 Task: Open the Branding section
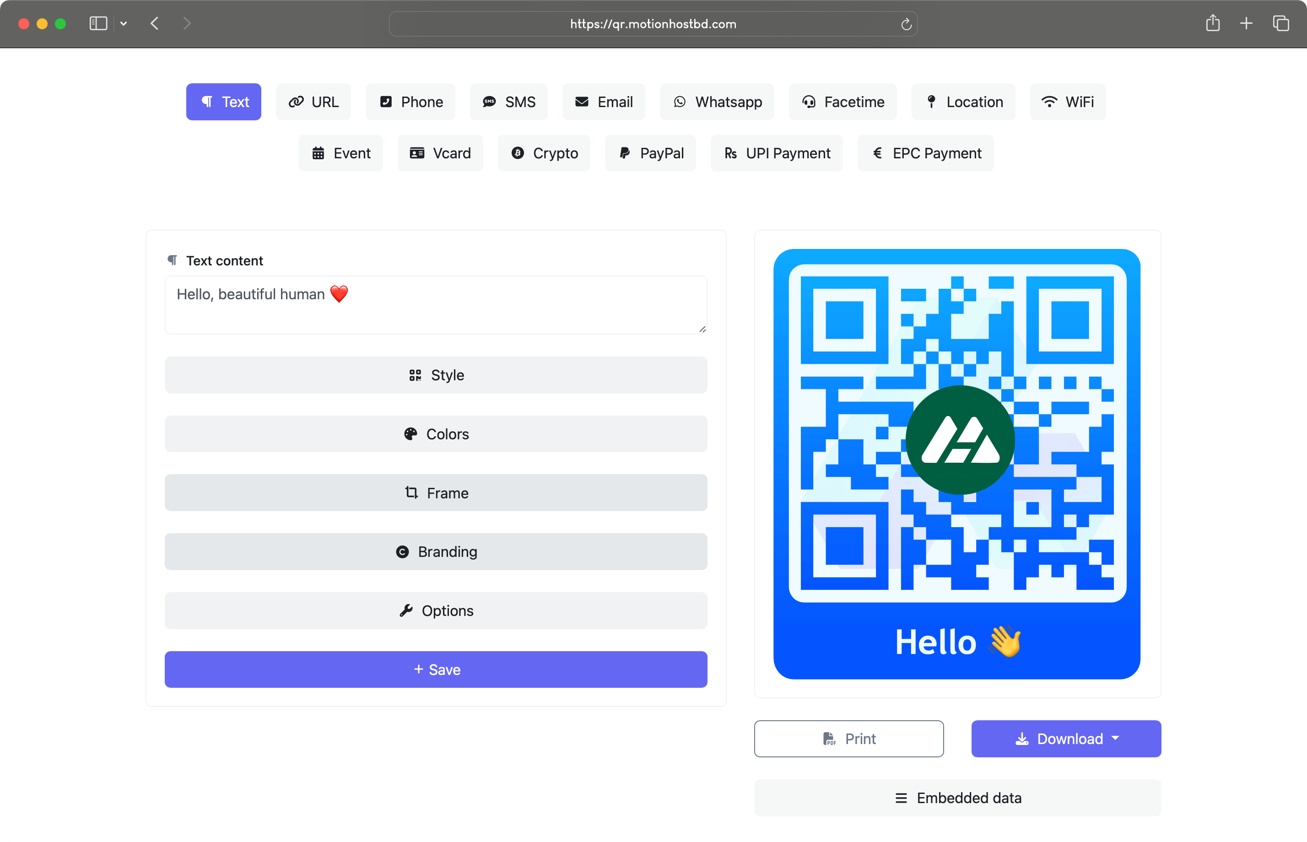tap(436, 552)
